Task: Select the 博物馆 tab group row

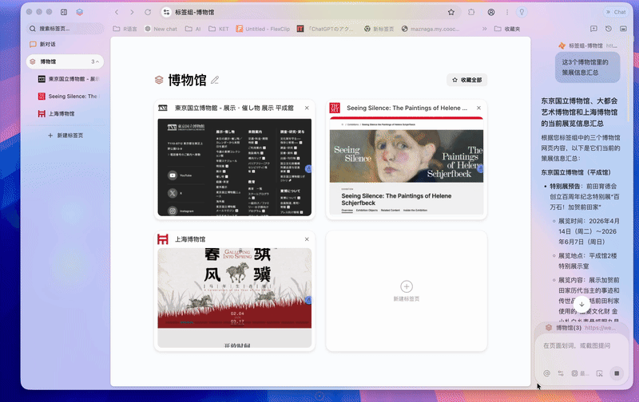Action: tap(65, 61)
